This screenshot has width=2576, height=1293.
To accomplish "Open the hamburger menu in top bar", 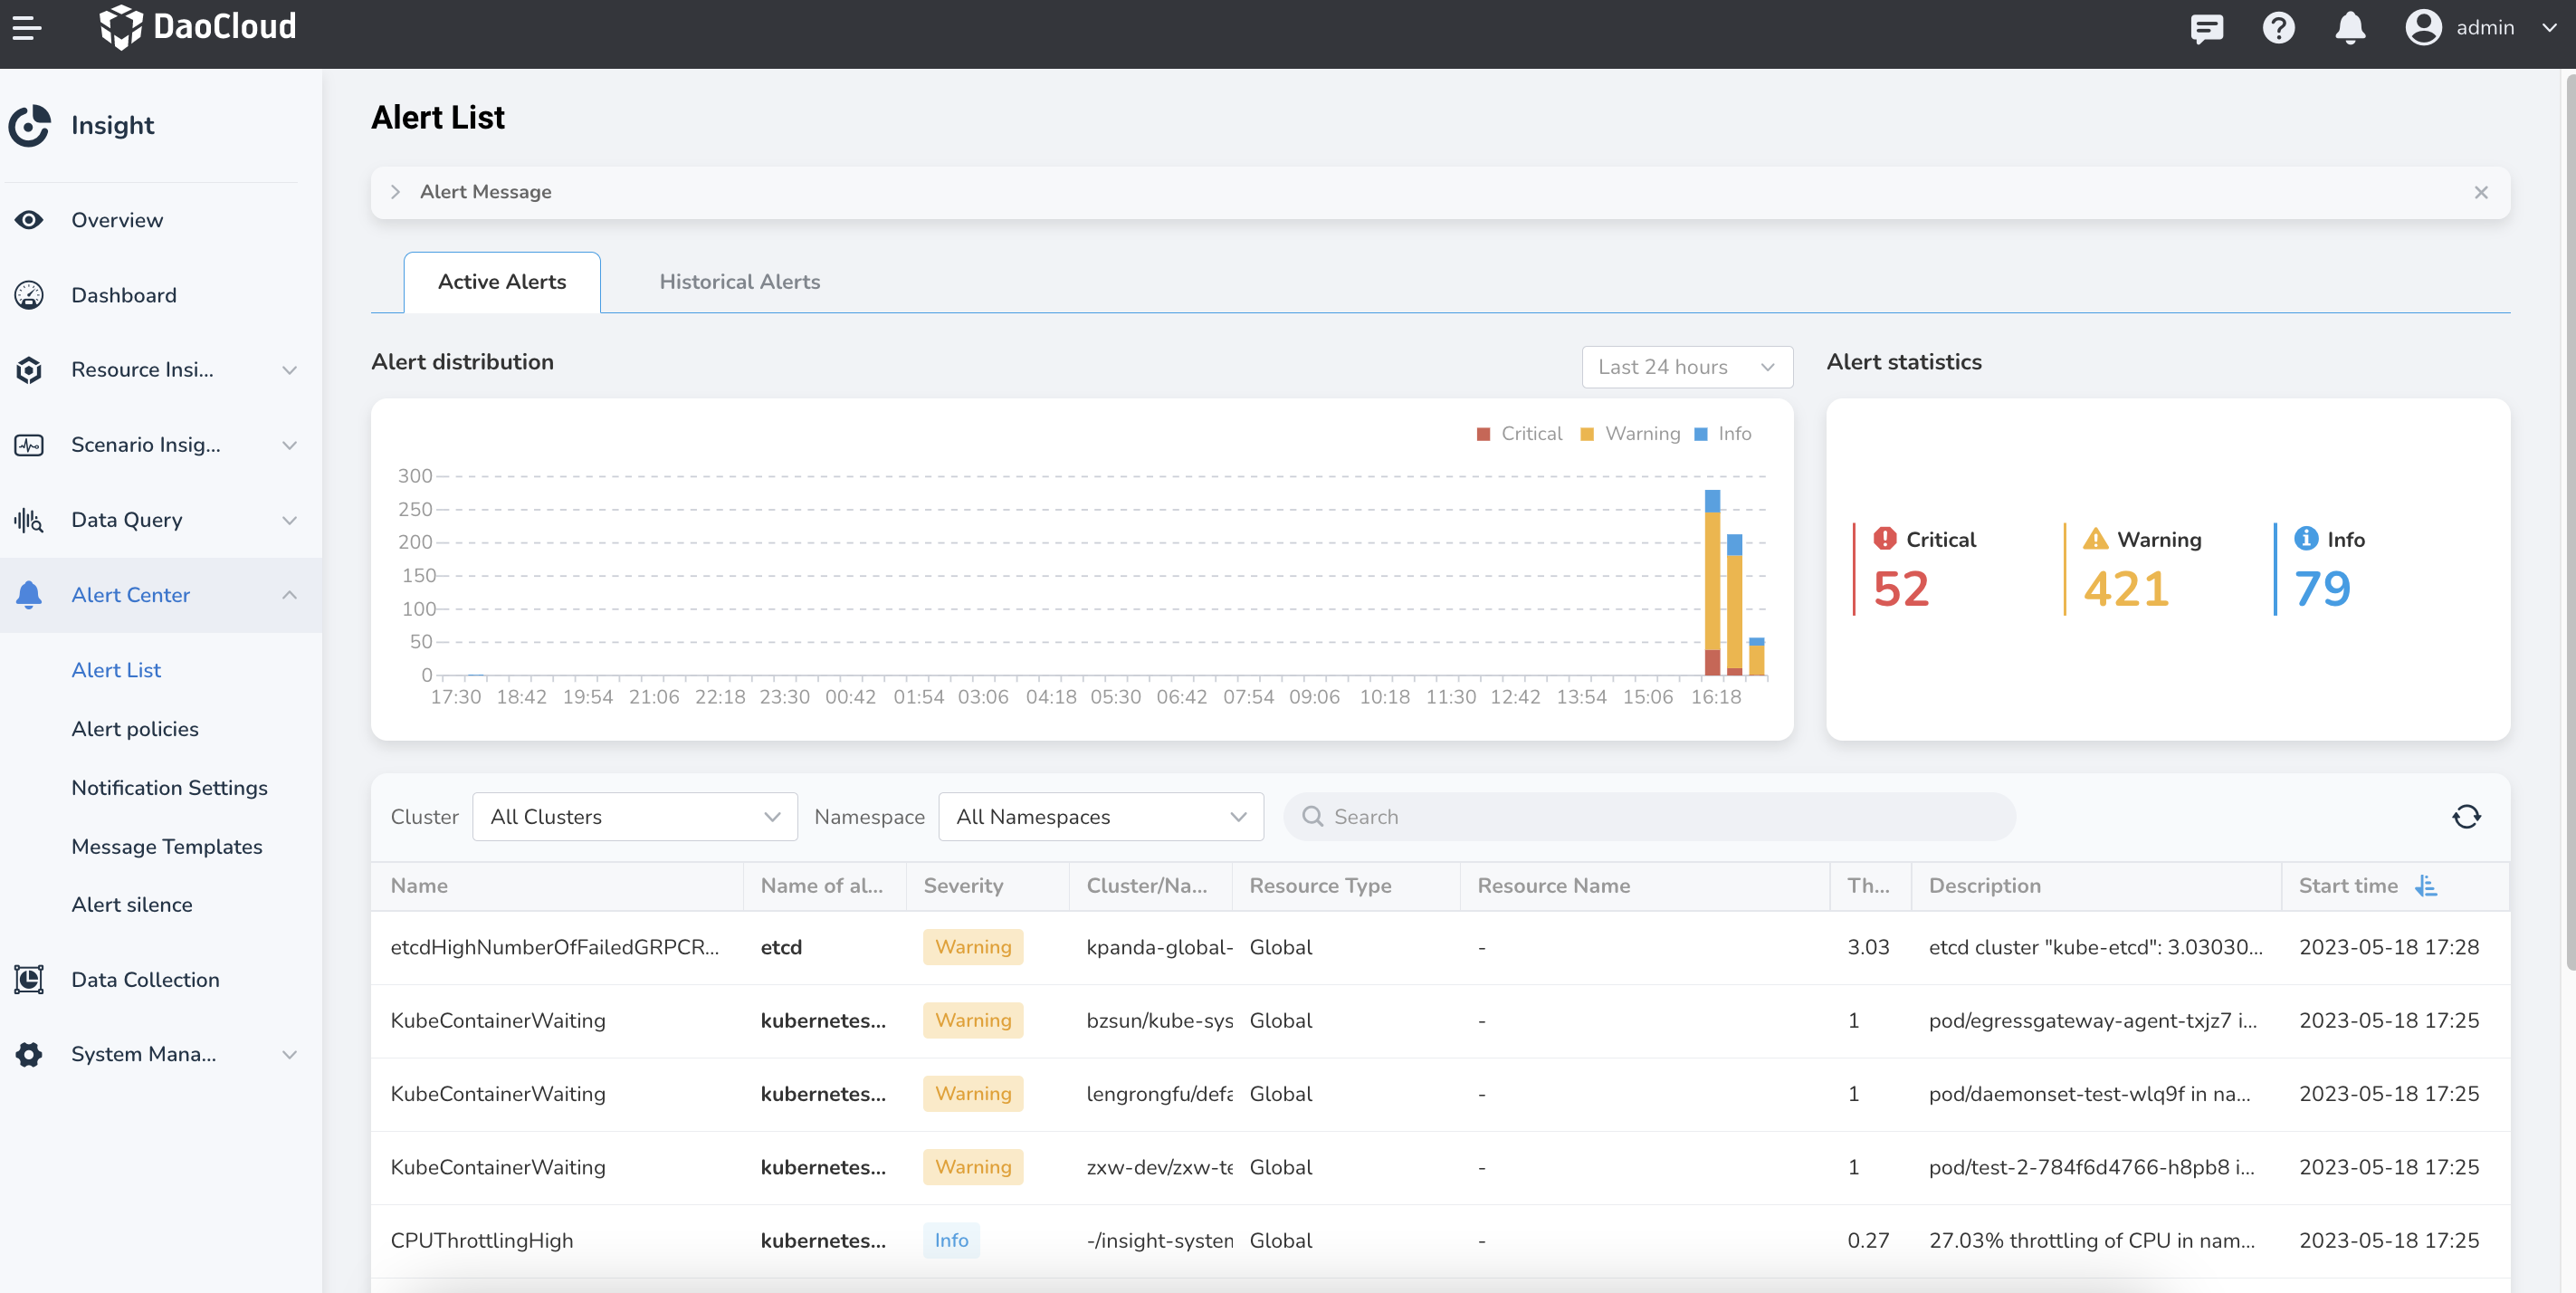I will 27,27.
